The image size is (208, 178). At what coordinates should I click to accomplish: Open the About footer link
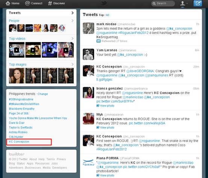click(33, 159)
